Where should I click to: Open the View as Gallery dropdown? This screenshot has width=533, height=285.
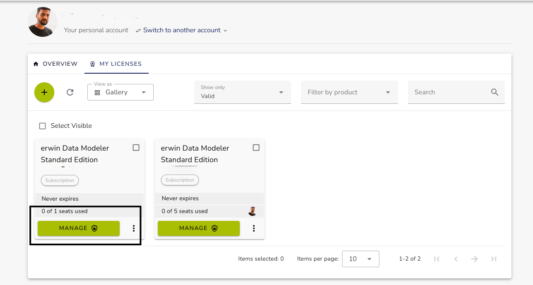(x=121, y=92)
